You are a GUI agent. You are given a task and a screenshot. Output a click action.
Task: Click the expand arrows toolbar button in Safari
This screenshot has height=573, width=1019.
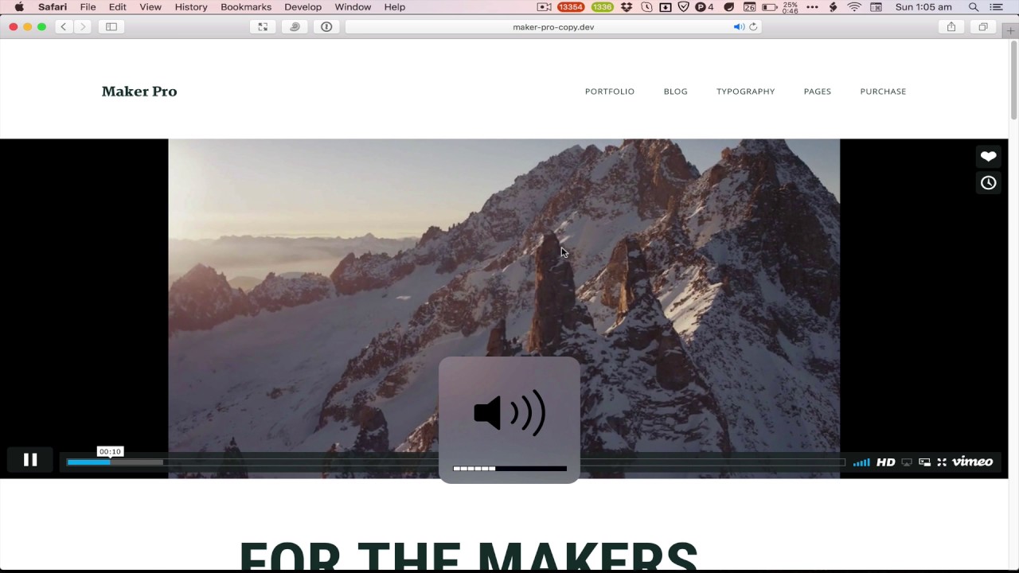[263, 27]
